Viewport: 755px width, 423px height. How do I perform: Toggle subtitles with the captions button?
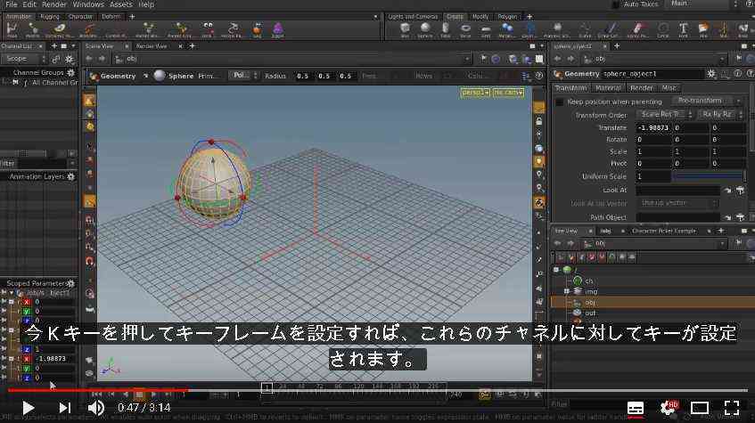tap(636, 408)
